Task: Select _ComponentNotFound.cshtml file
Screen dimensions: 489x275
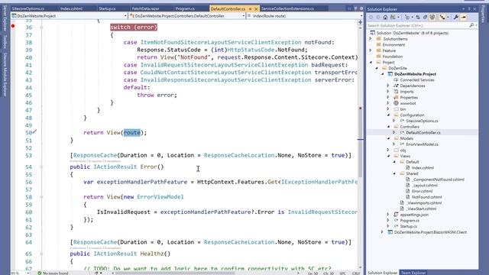Action: tap(438, 180)
